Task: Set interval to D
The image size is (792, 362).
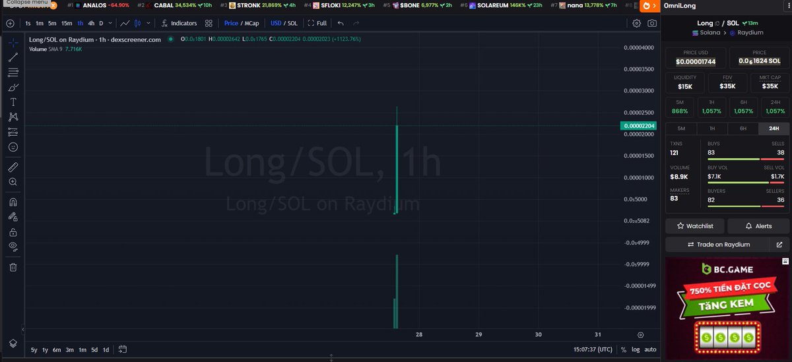Action: [101, 23]
